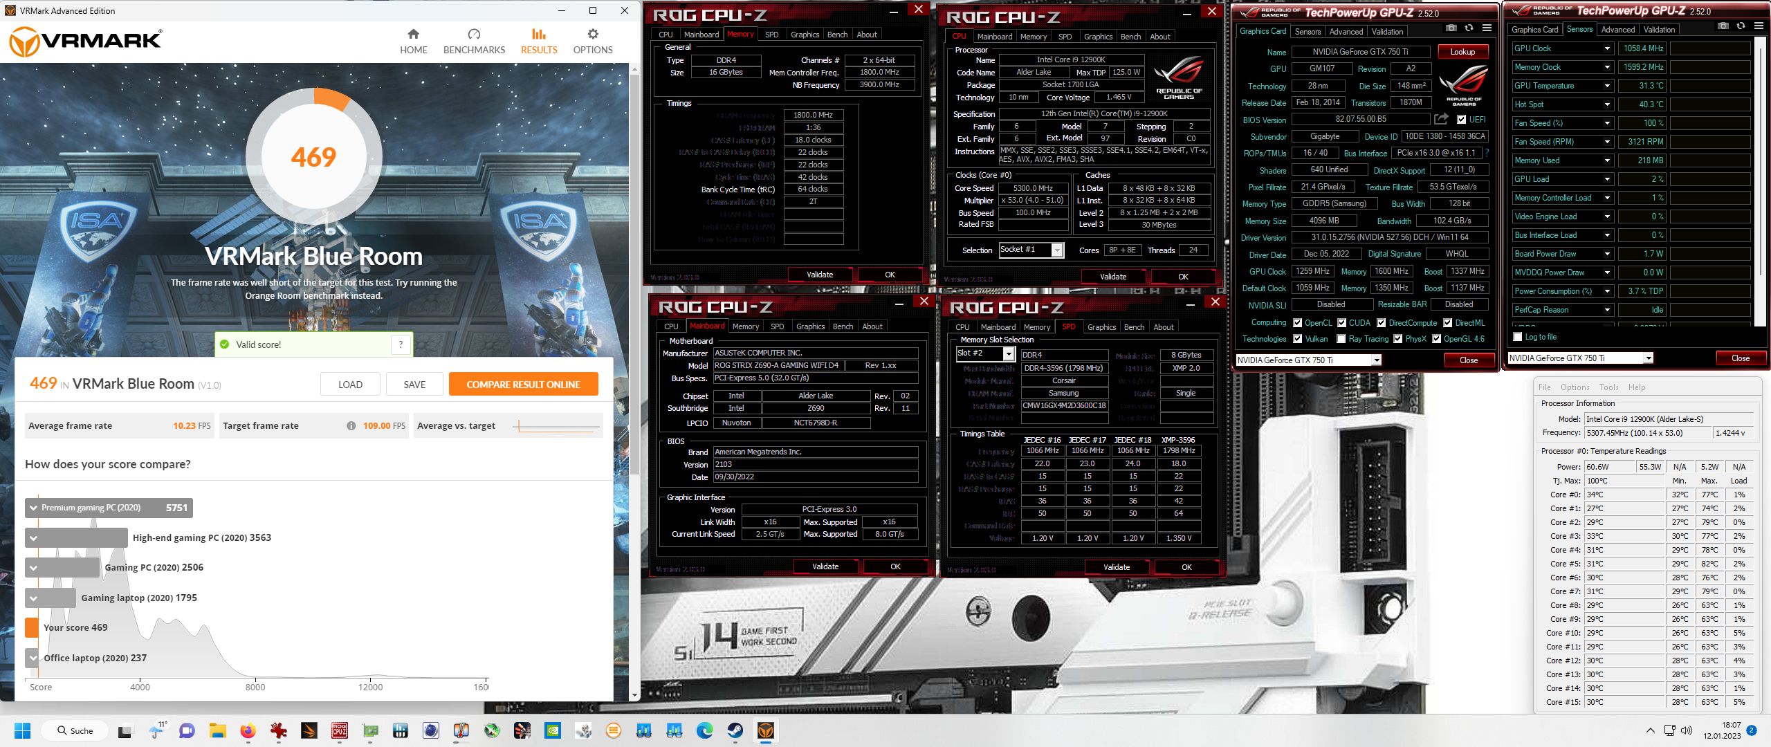Open Steam from the taskbar
This screenshot has width=1771, height=747.
pos(735,730)
